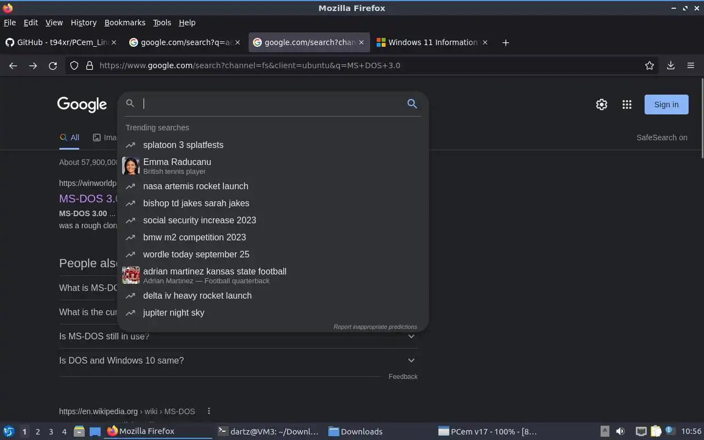Open the Tools menu

[162, 23]
